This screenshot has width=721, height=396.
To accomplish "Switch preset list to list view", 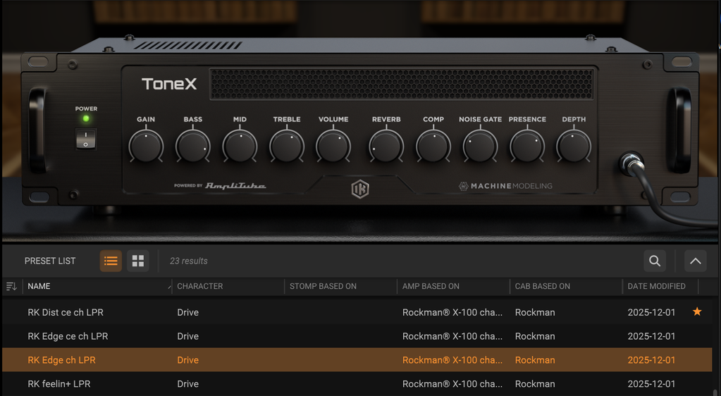I will (x=111, y=261).
